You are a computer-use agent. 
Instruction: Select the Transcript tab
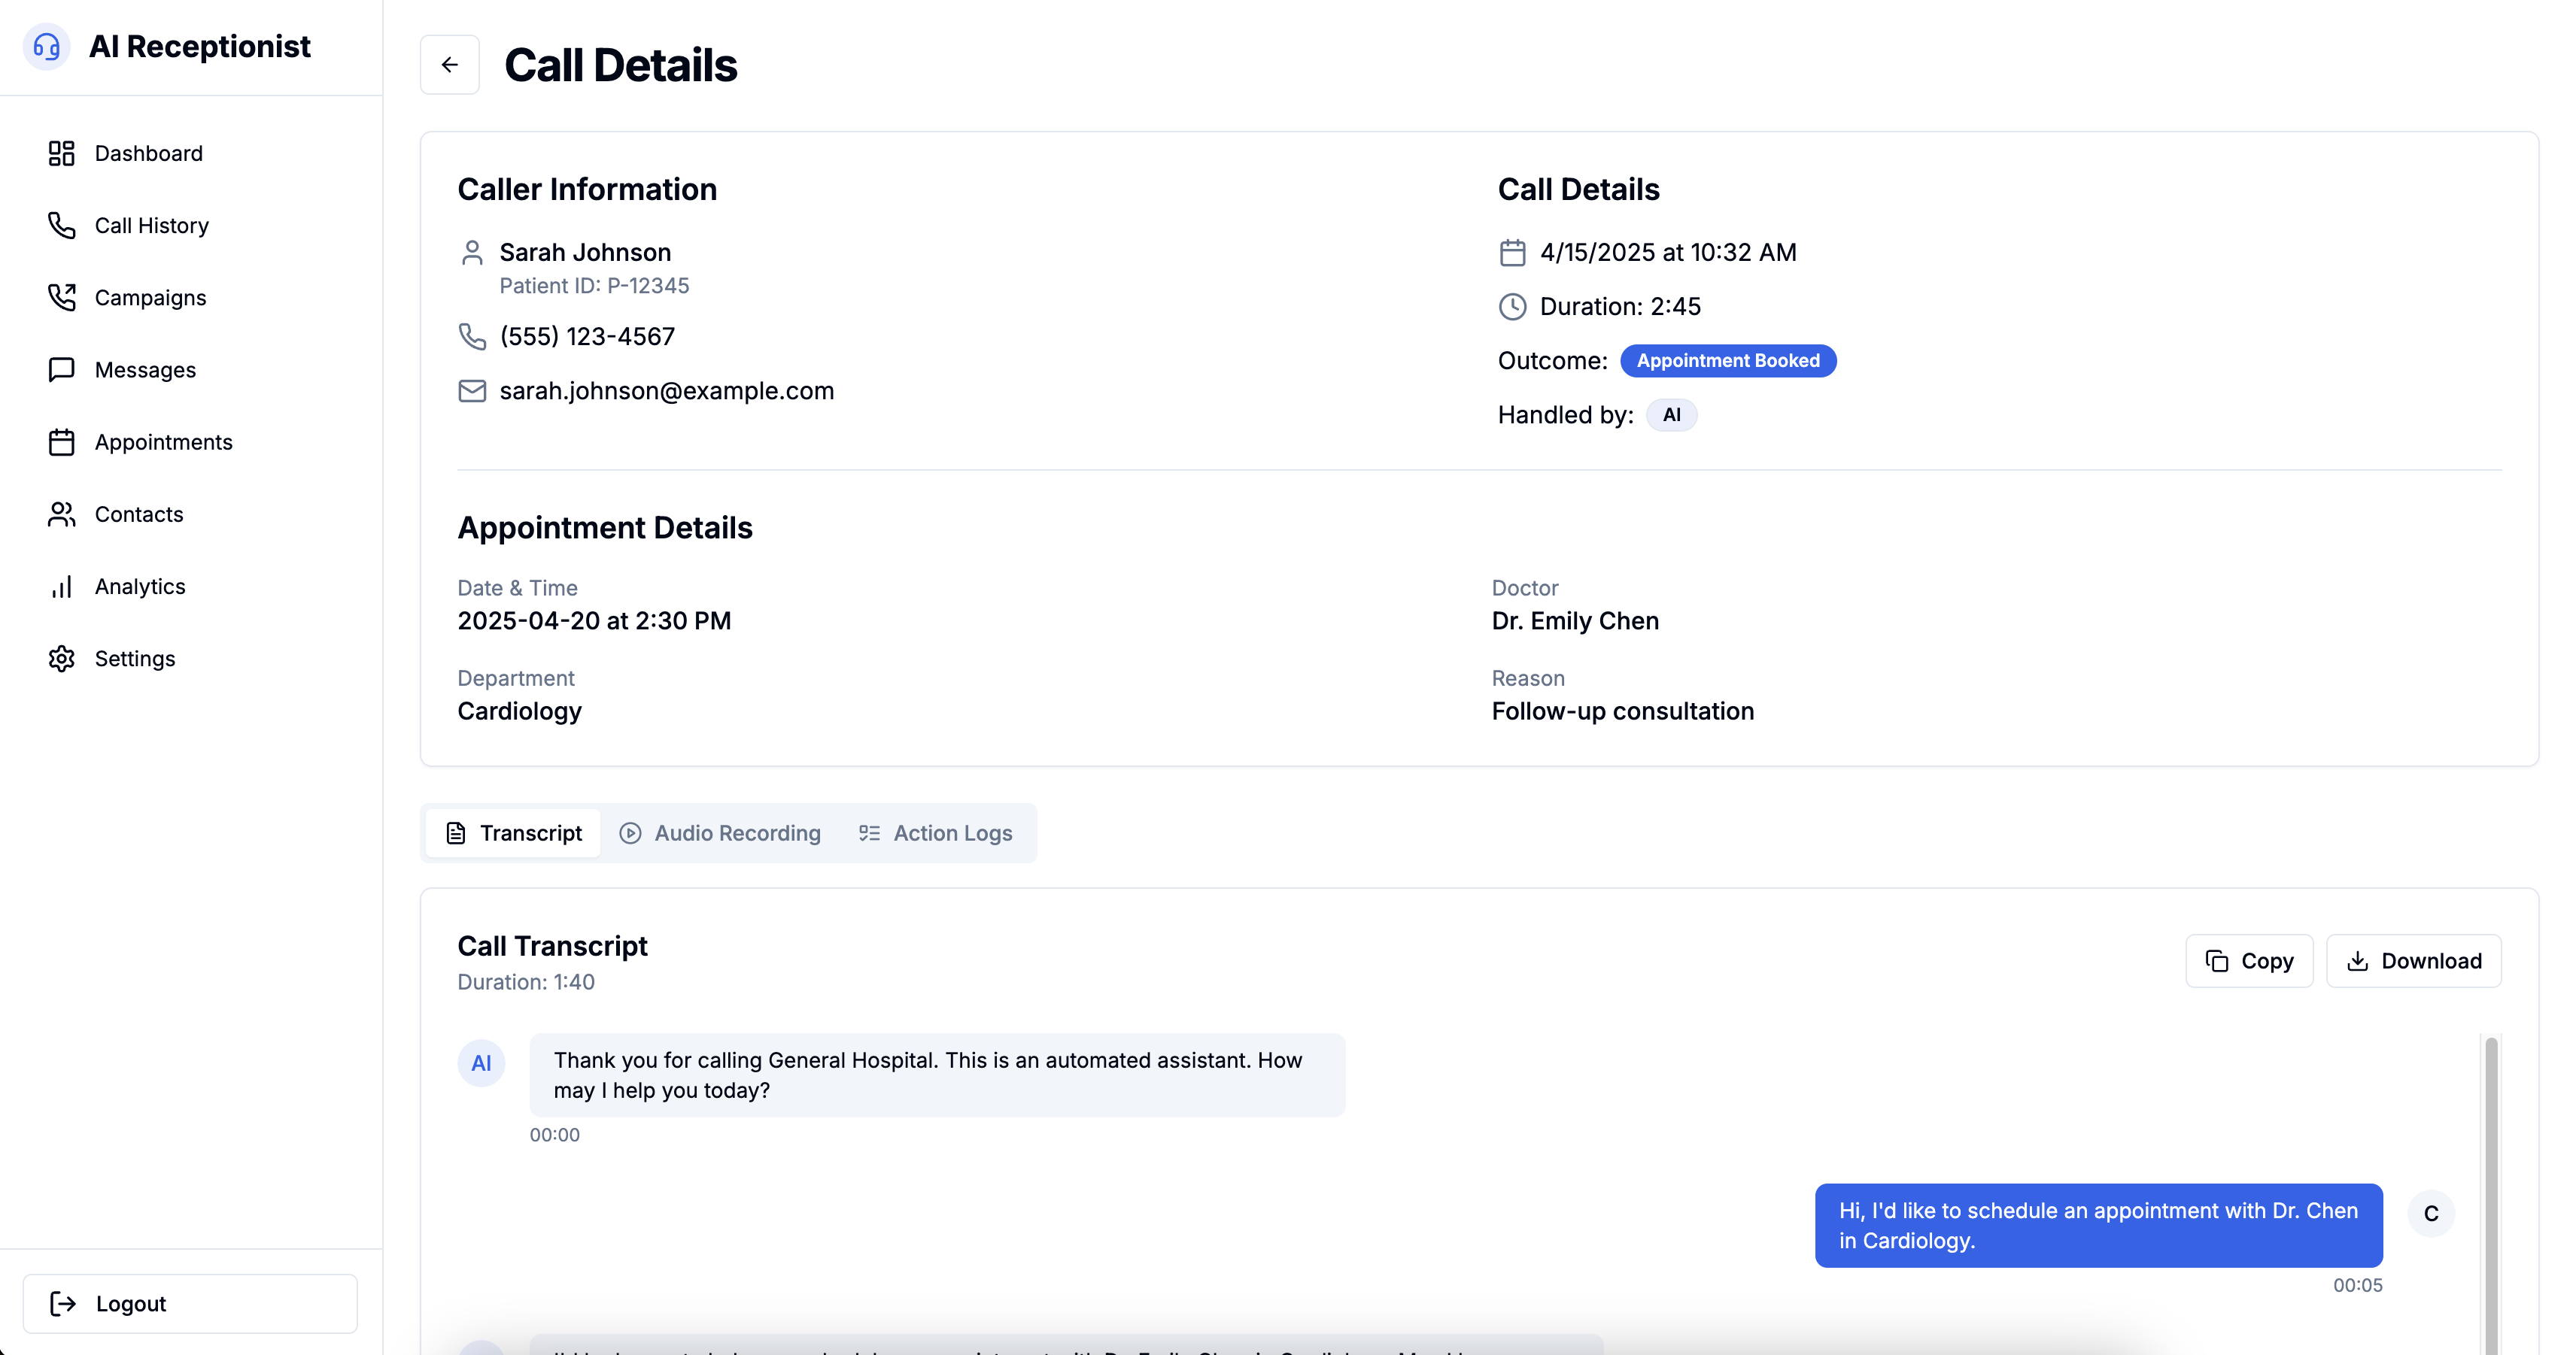coord(512,832)
